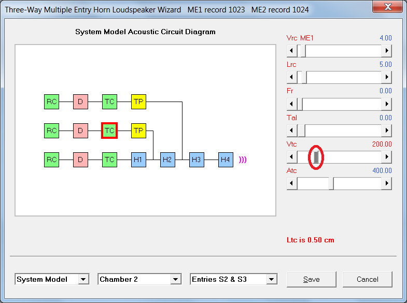Click the Lrc slider thumb

[x=304, y=77]
